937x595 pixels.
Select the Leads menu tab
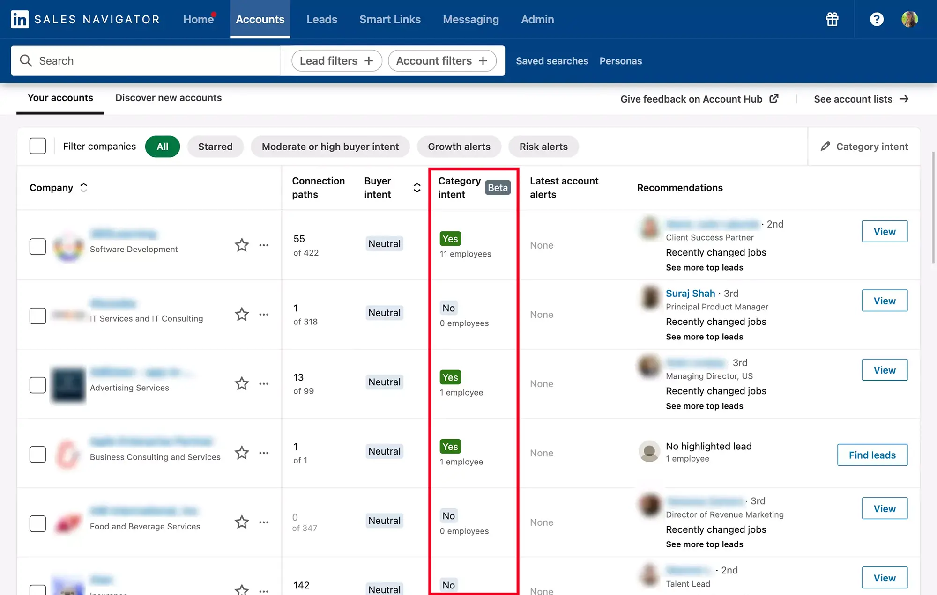[x=321, y=18]
